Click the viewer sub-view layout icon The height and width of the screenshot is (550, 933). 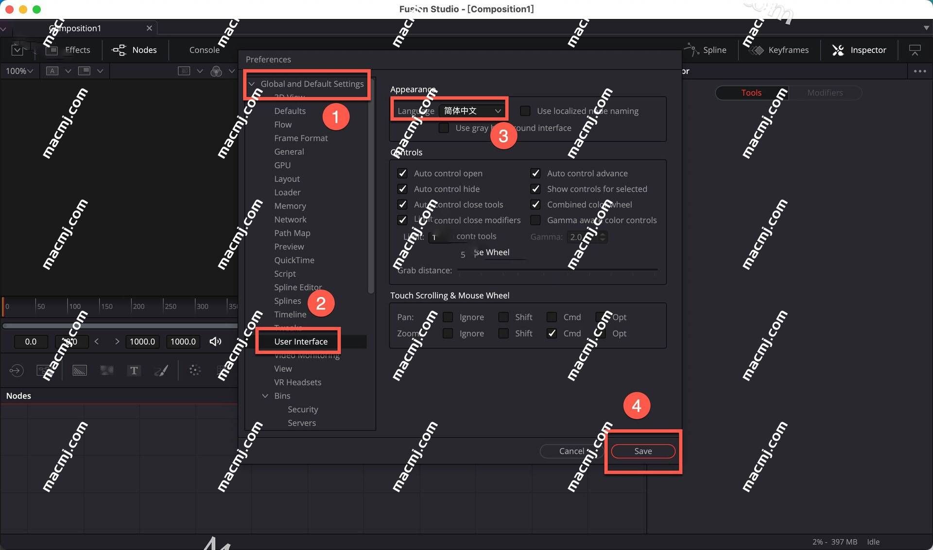pyautogui.click(x=84, y=71)
